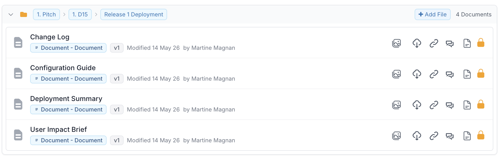This screenshot has height=159, width=503.
Task: Open the Deployment Summary document title
Action: 66,99
